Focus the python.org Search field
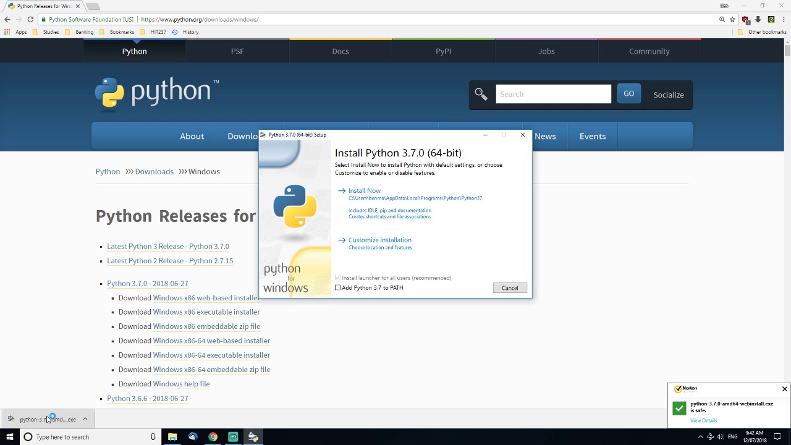 tap(553, 94)
